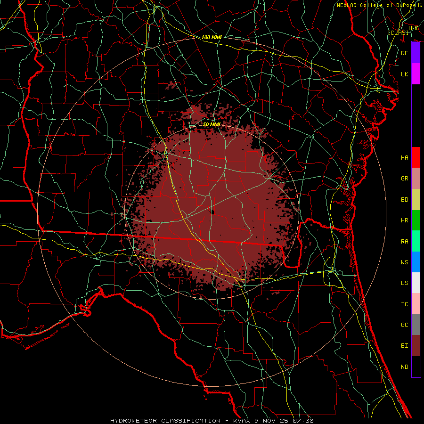The image size is (424, 424).
Task: Click the BI dark red legend swatch
Action: (416, 346)
